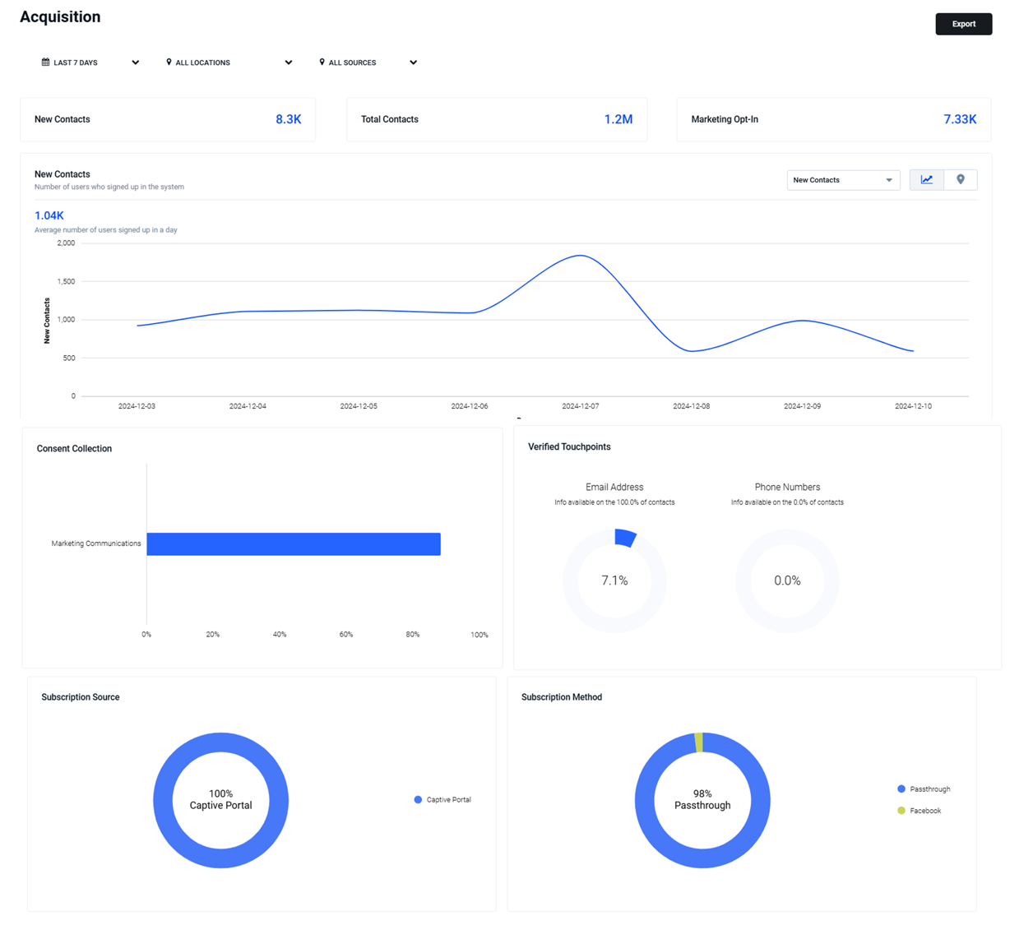Click the Email Address 7.1% donut chart
Screen dimensions: 1010x925
614,580
